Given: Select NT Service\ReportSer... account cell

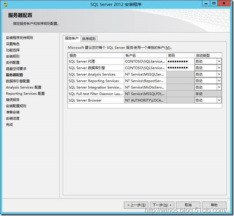Looking at the screenshot, I should pos(145,81).
